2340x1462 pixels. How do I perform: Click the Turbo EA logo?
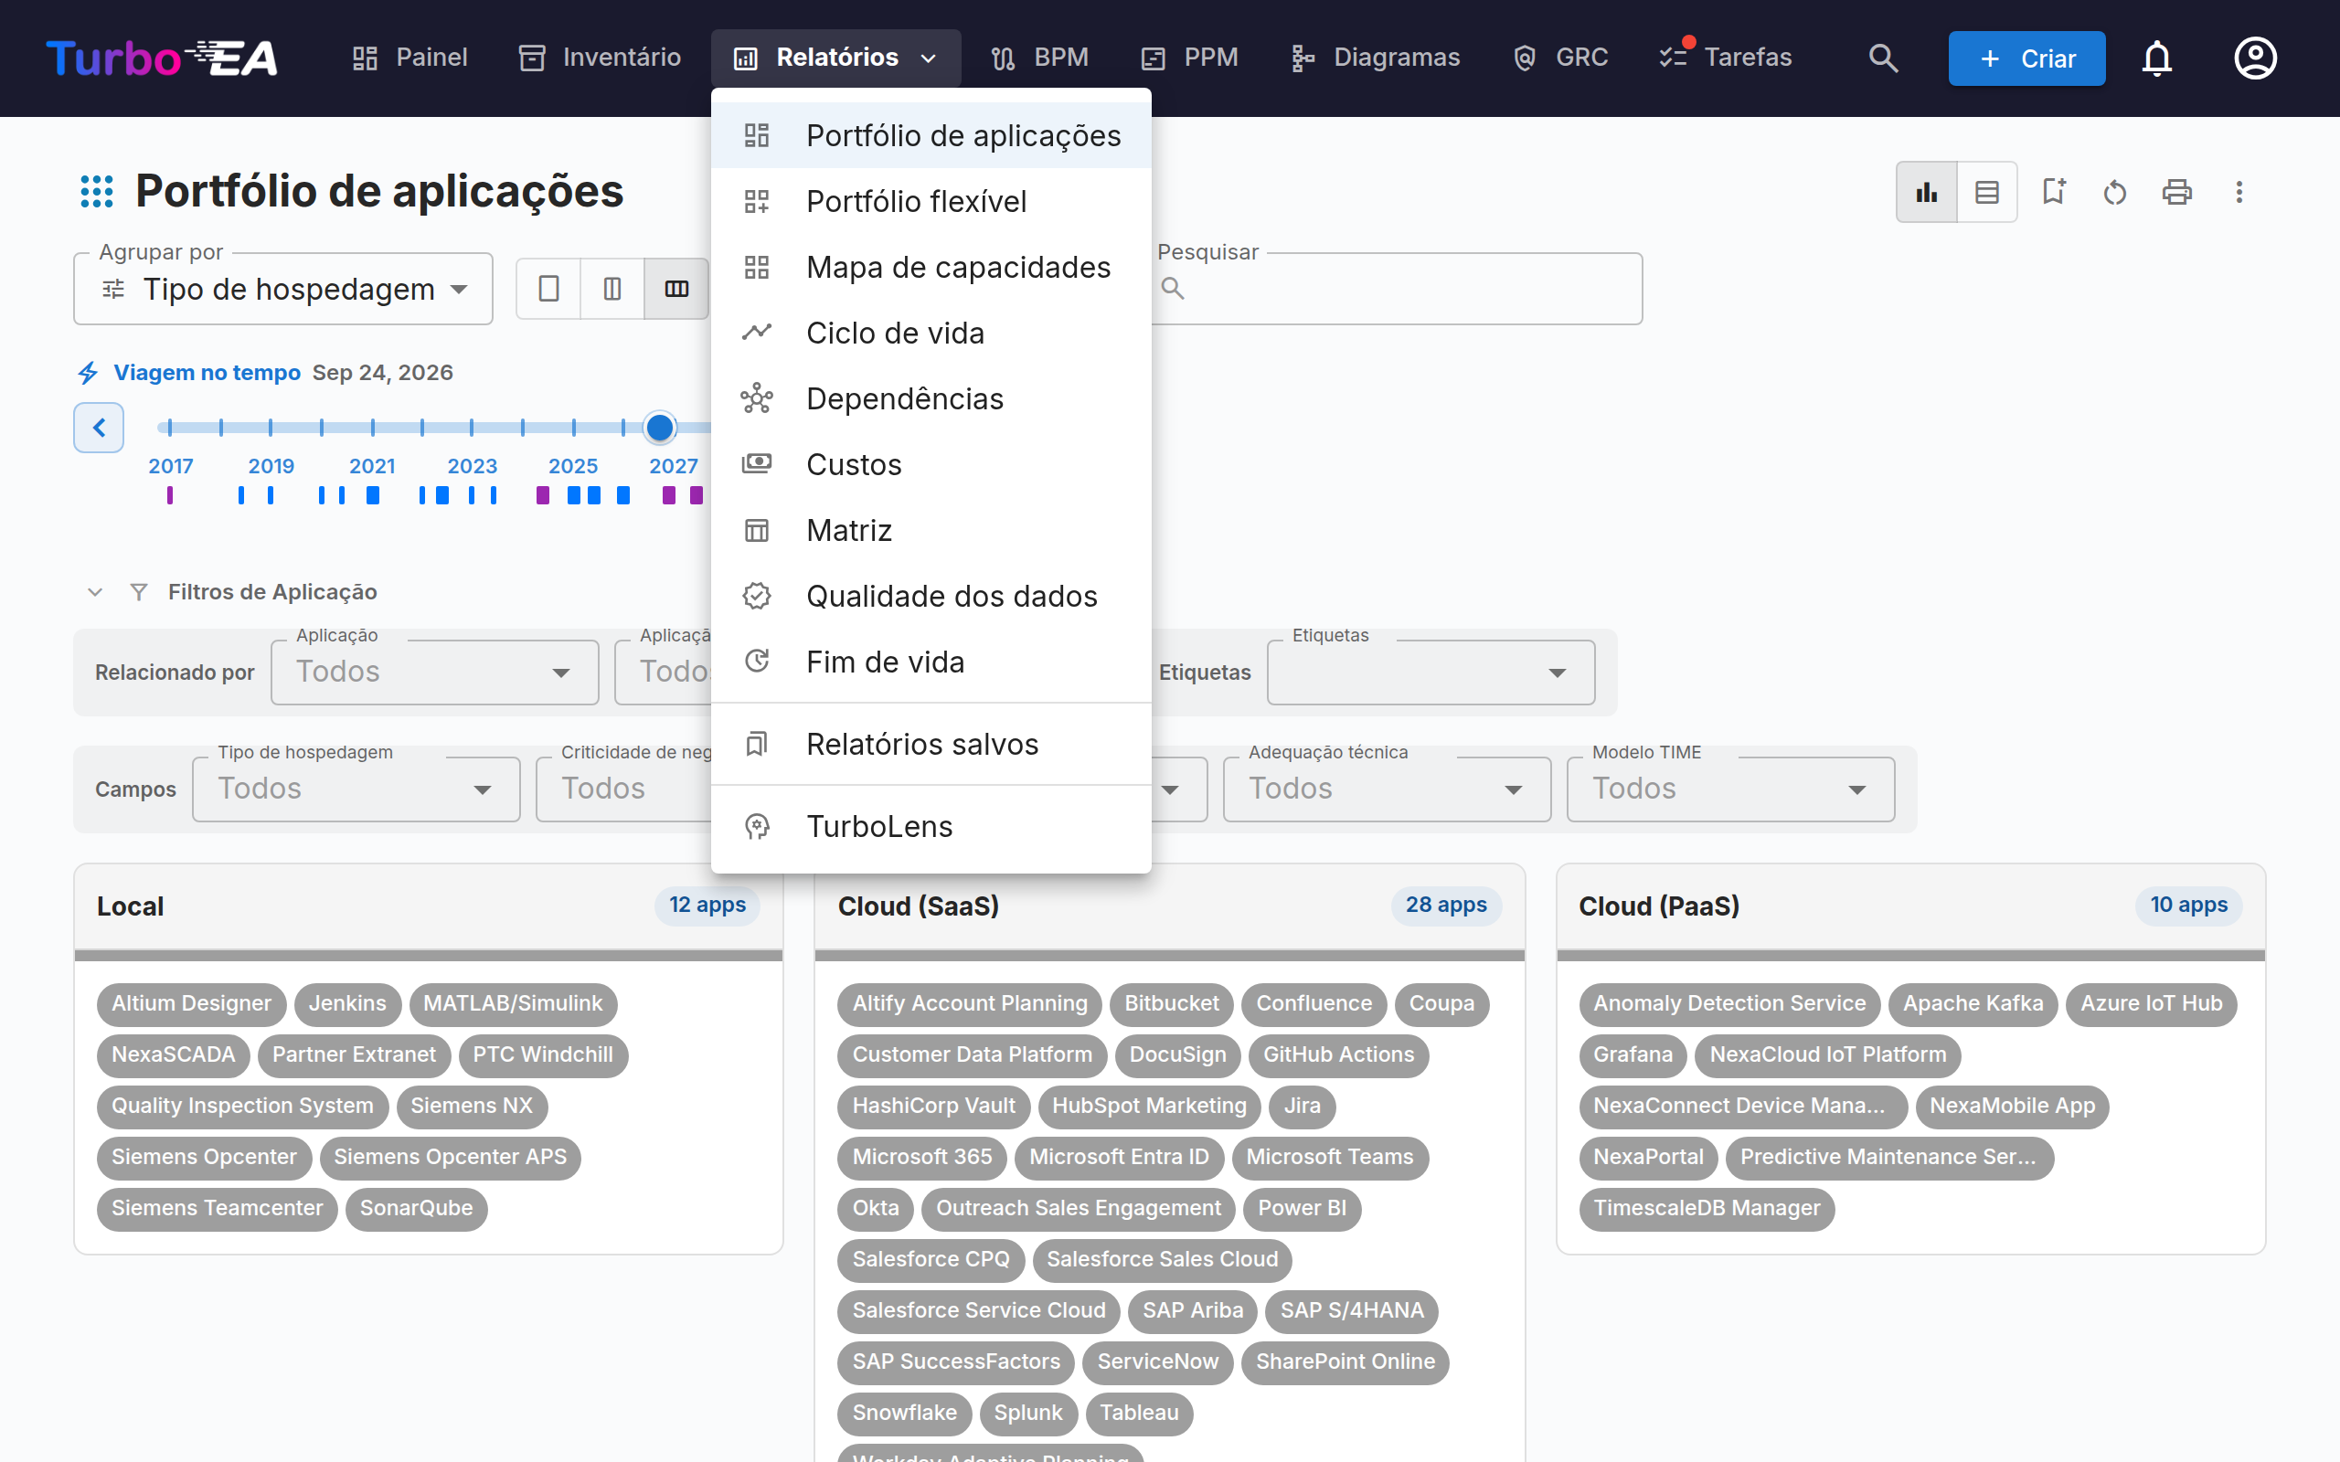coord(162,58)
